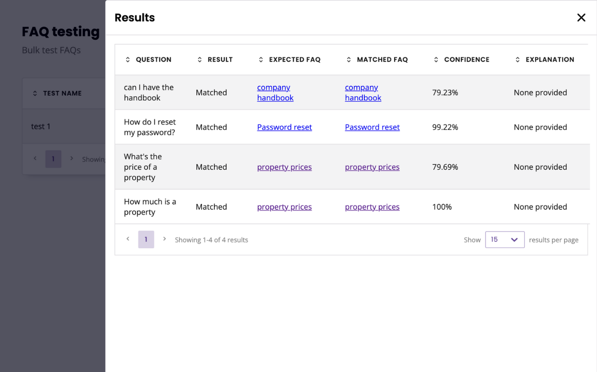Image resolution: width=597 pixels, height=372 pixels.
Task: Open property prices link for price question
Action: click(284, 167)
